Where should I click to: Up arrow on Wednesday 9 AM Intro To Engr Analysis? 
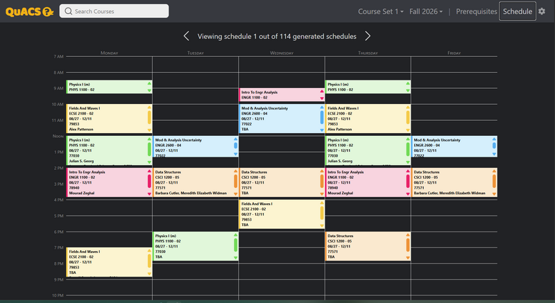click(322, 92)
